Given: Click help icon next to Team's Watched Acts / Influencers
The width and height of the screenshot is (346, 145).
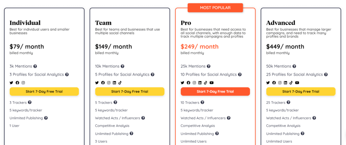Looking at the screenshot, I should (x=143, y=118).
